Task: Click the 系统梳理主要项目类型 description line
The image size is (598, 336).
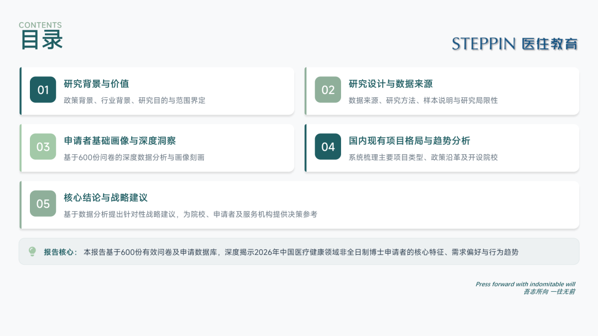Action: click(423, 158)
